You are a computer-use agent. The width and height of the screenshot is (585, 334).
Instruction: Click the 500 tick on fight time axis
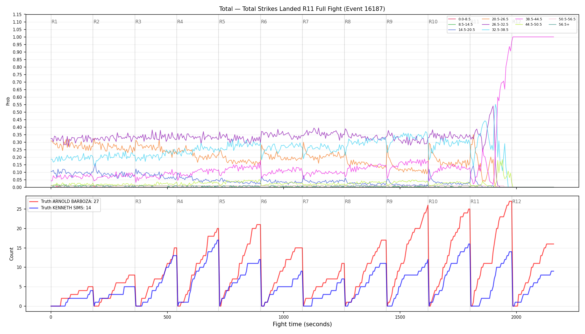167,317
